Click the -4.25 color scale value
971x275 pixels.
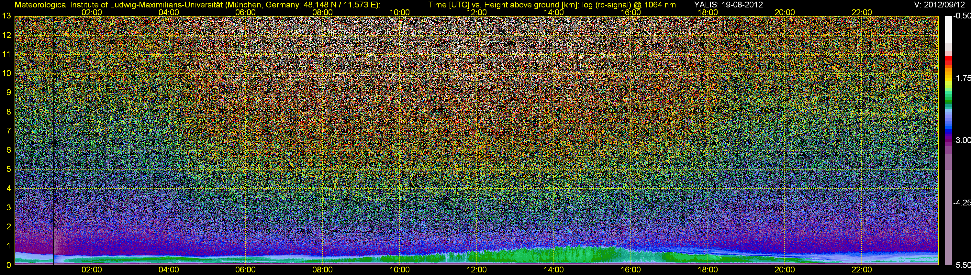[962, 203]
